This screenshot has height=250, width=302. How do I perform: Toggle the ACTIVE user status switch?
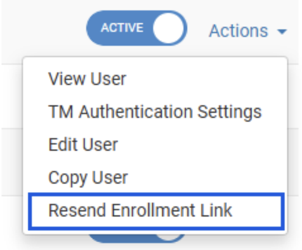pyautogui.click(x=137, y=28)
